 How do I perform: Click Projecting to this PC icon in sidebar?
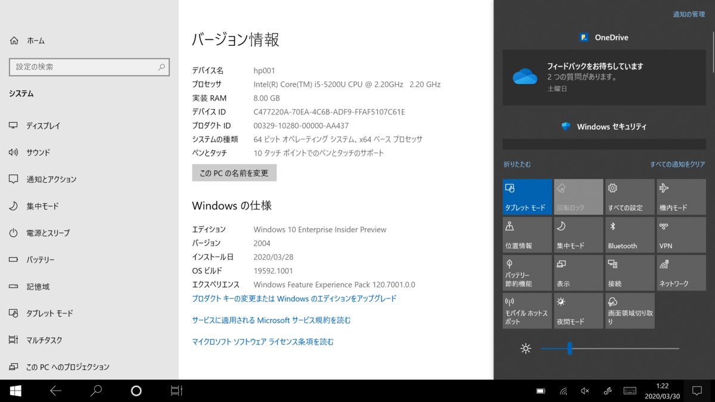click(14, 367)
